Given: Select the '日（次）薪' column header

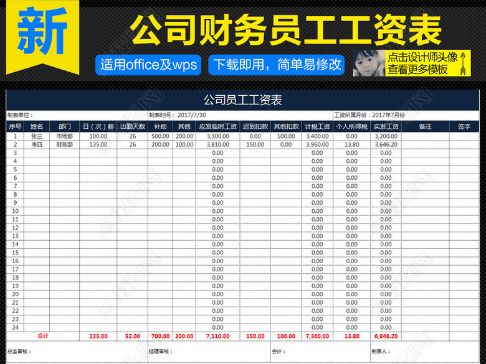Looking at the screenshot, I should [x=98, y=126].
